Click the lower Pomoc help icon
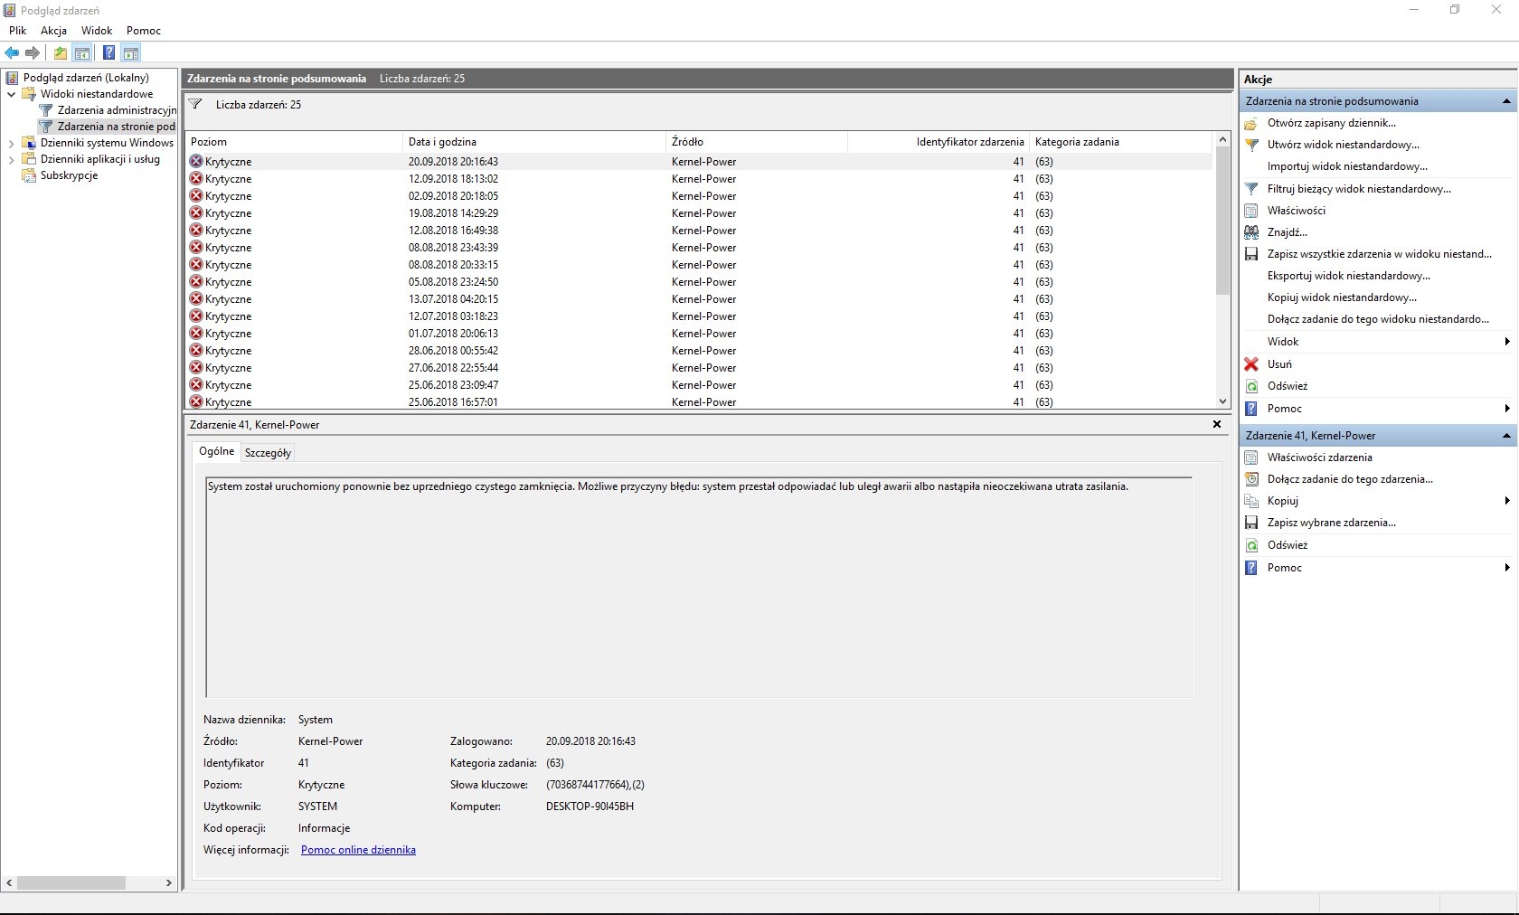This screenshot has width=1519, height=915. (1251, 568)
